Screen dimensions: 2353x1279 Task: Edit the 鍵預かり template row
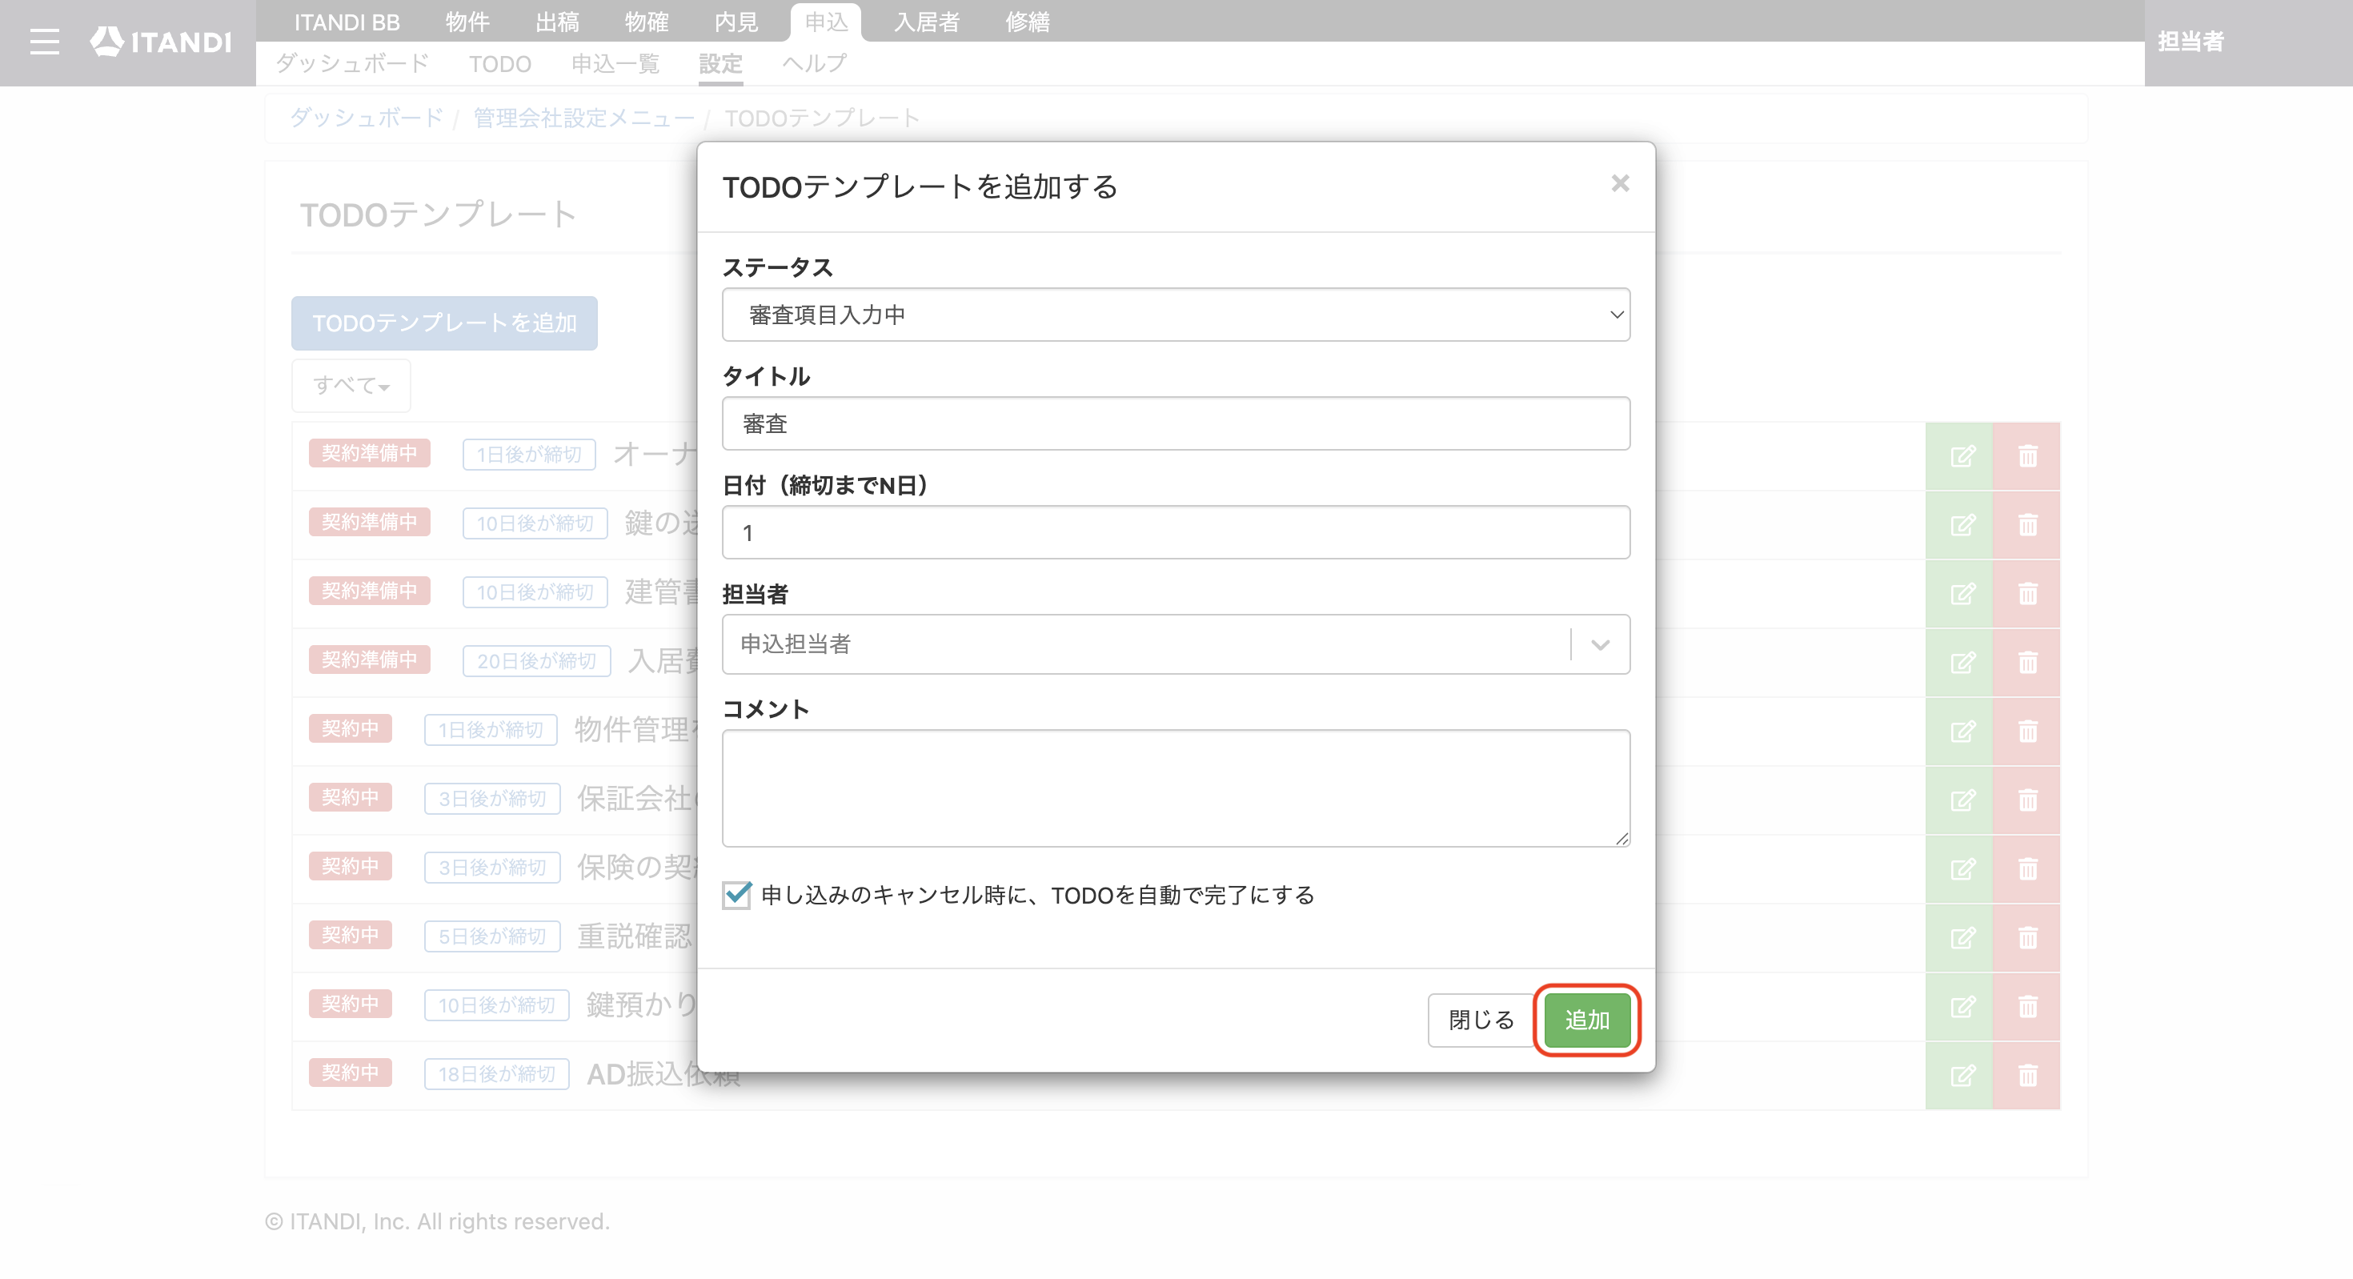point(1959,1007)
